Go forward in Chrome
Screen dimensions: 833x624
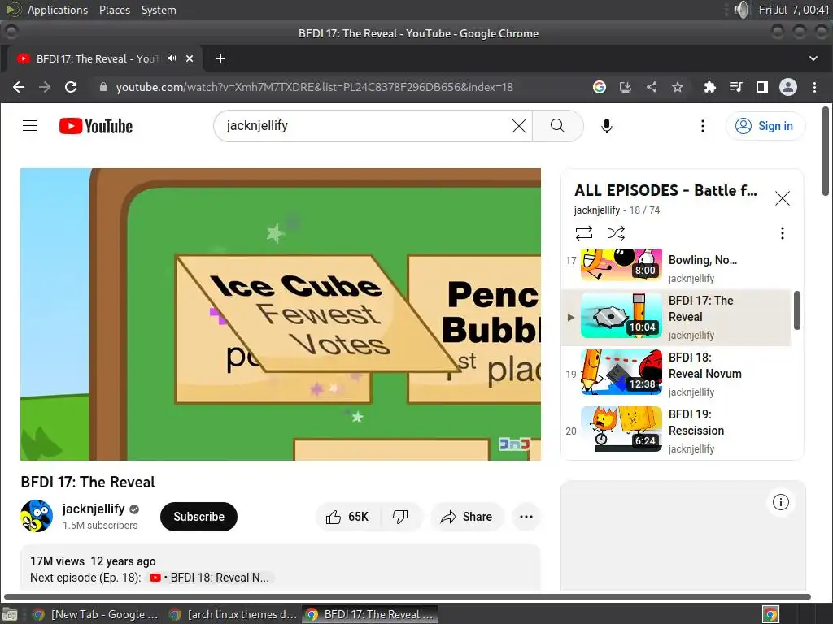45,87
